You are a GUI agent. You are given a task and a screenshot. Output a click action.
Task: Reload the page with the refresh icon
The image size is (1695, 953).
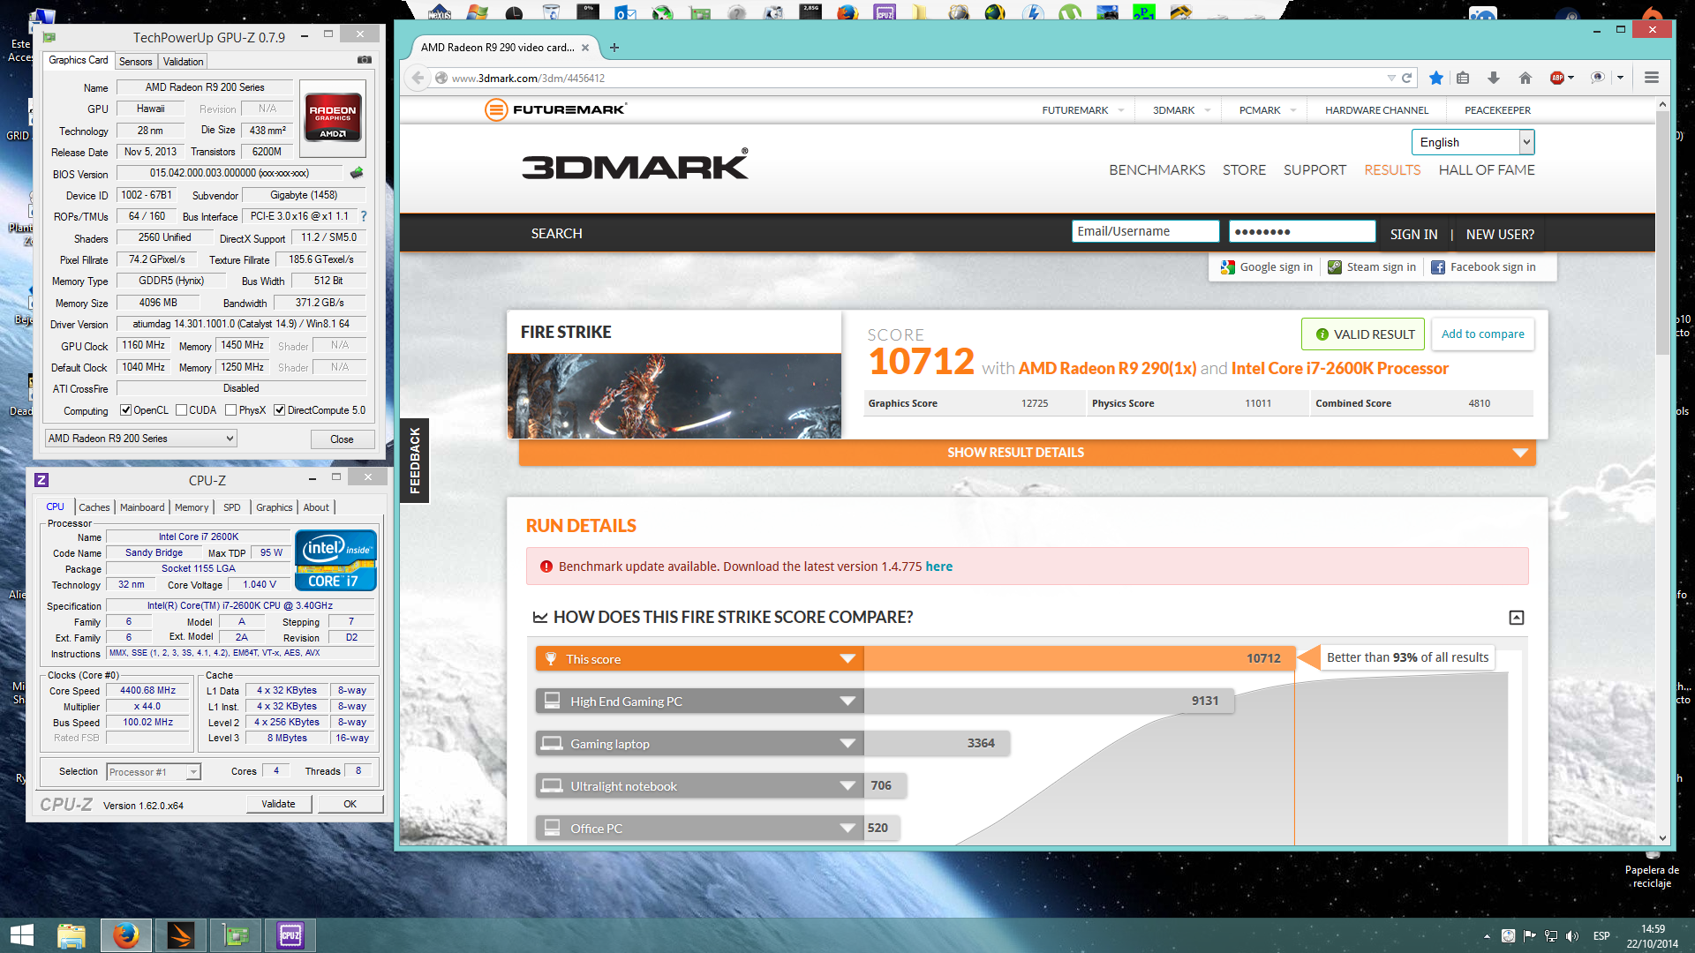(1407, 79)
